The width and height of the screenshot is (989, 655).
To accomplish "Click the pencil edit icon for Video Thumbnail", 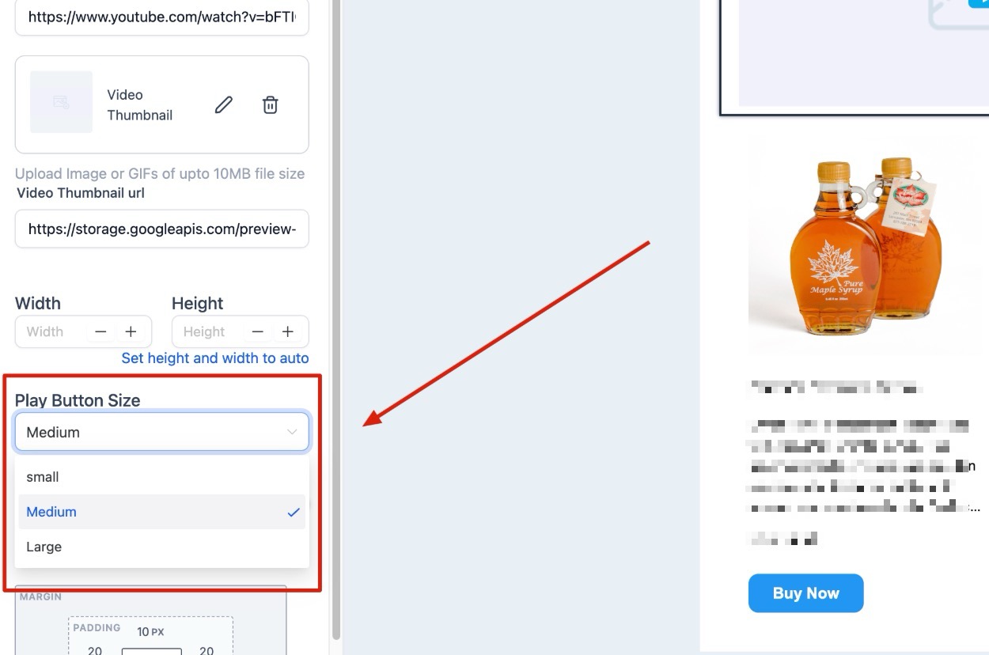I will (x=224, y=104).
